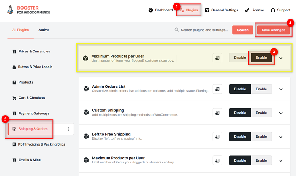Disable the Left to Free Shipping plugin

tap(240, 136)
